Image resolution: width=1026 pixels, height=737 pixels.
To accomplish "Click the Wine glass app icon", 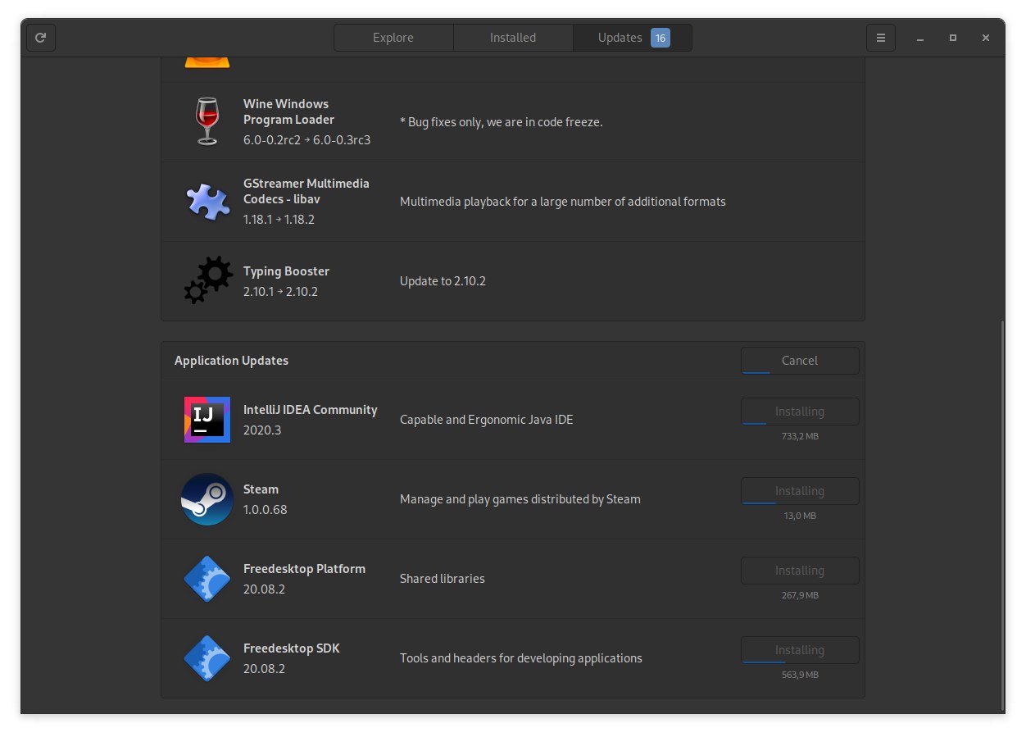I will coord(207,121).
